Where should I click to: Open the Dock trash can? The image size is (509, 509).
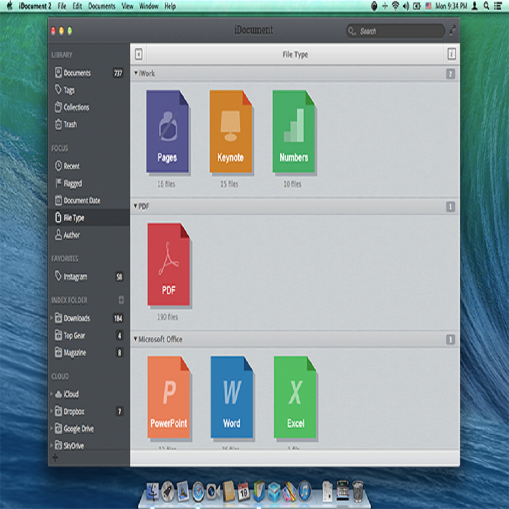point(358,491)
